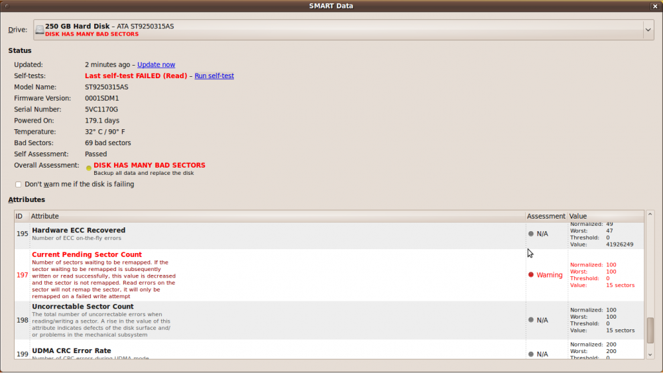Select the Hardware ECC Recovered row
This screenshot has width=663, height=373.
pos(330,235)
